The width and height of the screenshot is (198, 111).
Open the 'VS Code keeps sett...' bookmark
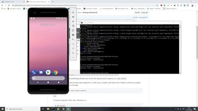(x=106, y=9)
